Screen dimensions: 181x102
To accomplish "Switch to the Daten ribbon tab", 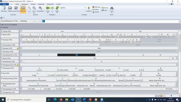I will coord(17,4).
